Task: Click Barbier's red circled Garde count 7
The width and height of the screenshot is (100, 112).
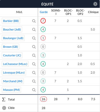Action: pyautogui.click(x=43, y=21)
